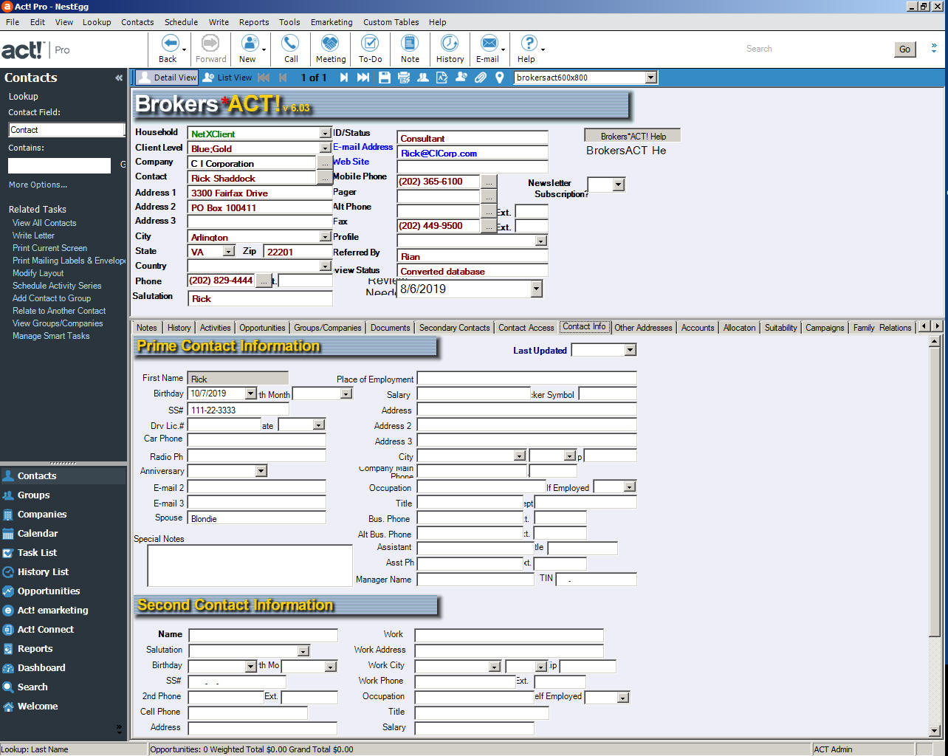The image size is (948, 756).
Task: Click the Brokers*ACT! Help button
Action: pyautogui.click(x=633, y=136)
